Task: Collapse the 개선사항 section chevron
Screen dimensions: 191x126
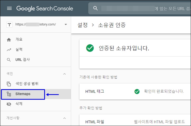Action: pos(65,118)
